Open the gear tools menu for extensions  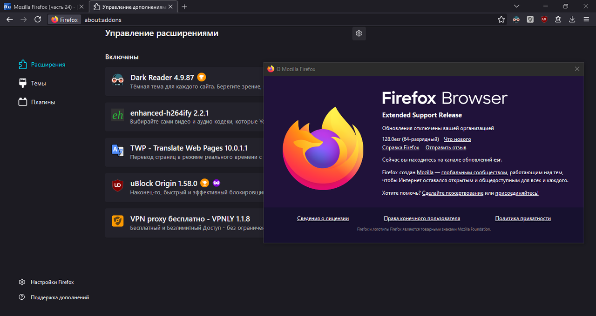[359, 33]
